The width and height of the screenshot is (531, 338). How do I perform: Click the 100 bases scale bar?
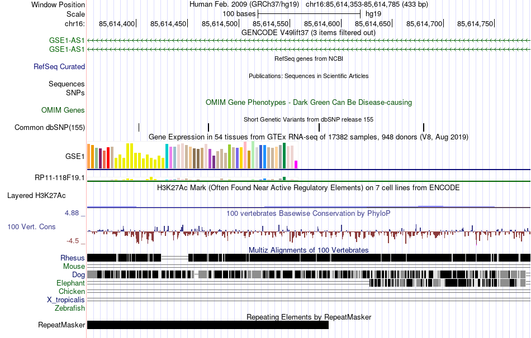click(309, 14)
